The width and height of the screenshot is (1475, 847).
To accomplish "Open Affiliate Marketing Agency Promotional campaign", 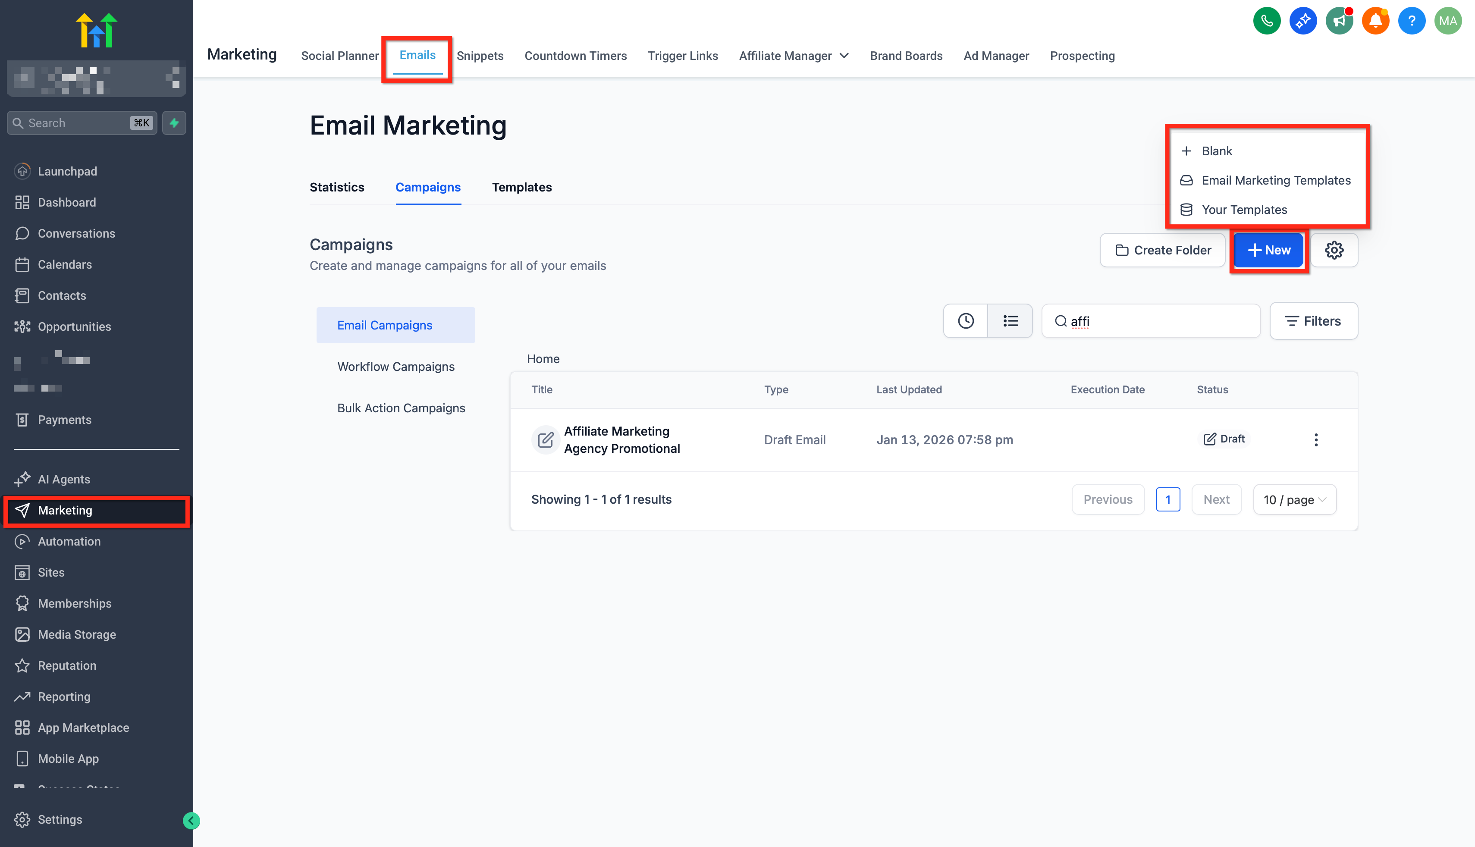I will pos(621,440).
